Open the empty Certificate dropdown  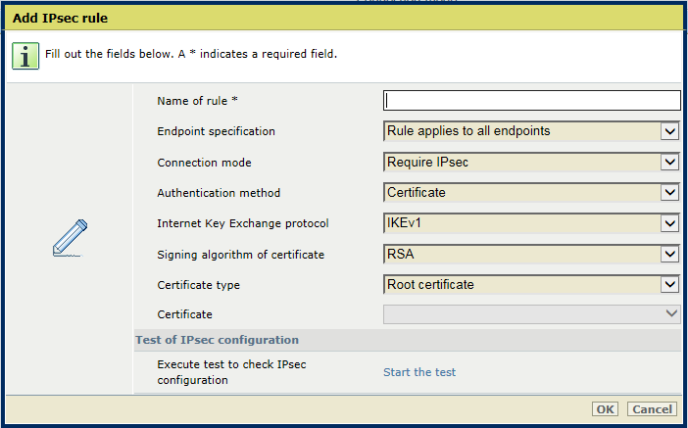tap(532, 314)
